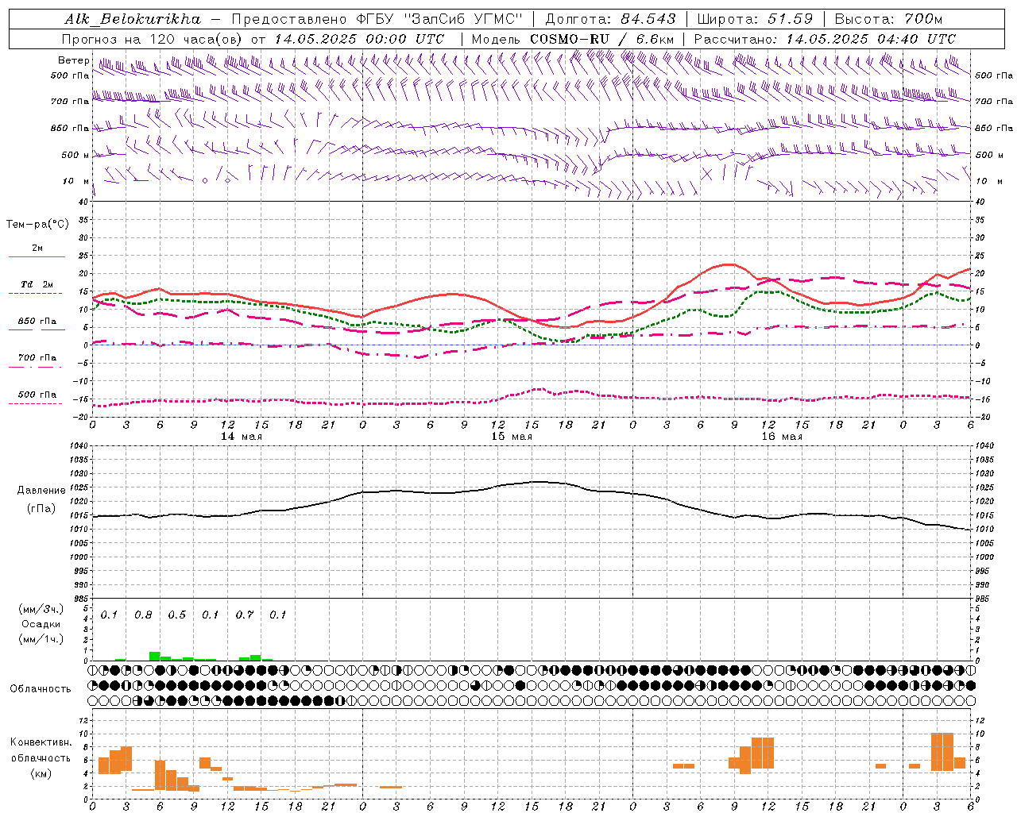Click the '700 гПа' temperature legend label
The image size is (1017, 813).
point(37,358)
